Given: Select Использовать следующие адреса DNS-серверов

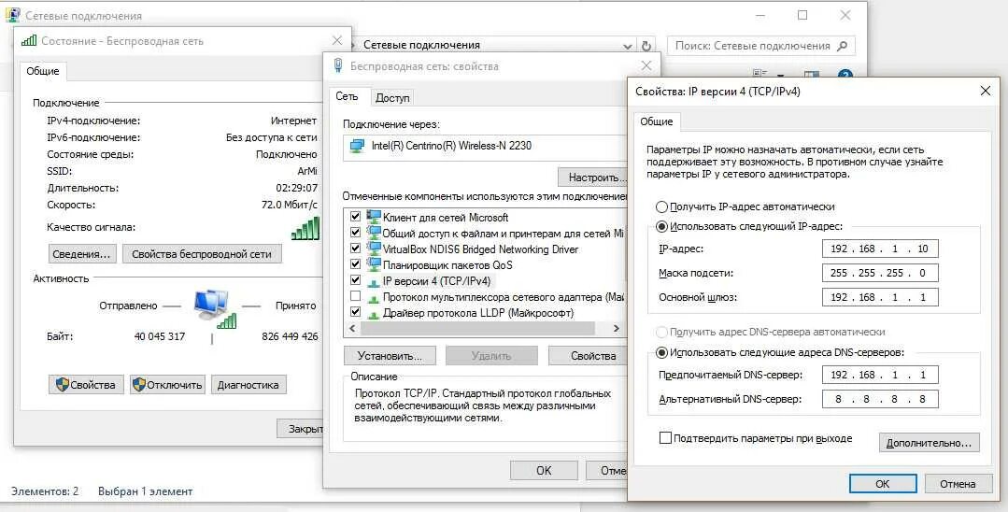Looking at the screenshot, I should coord(661,352).
